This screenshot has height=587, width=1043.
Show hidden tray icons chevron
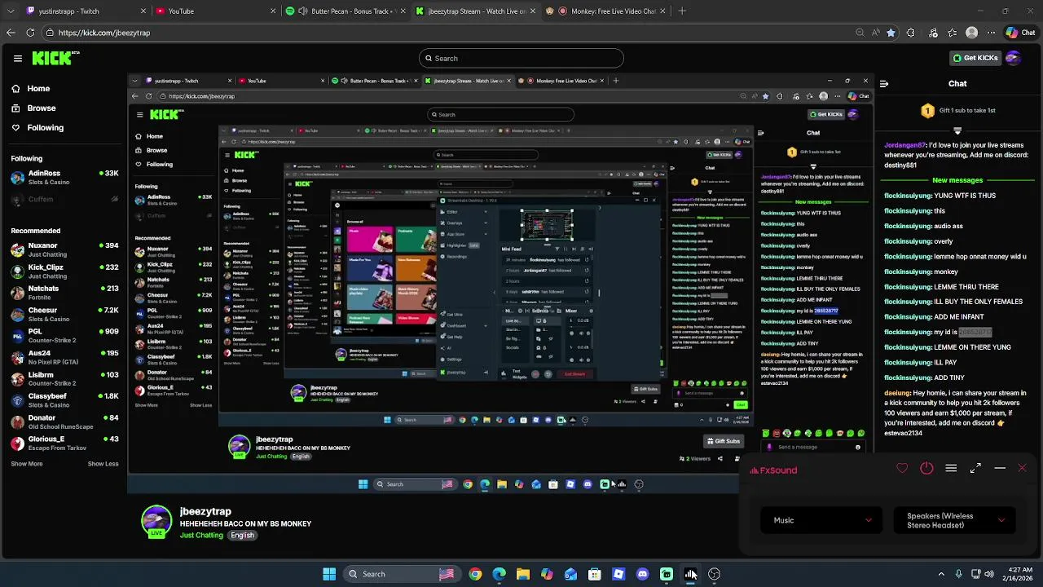941,574
